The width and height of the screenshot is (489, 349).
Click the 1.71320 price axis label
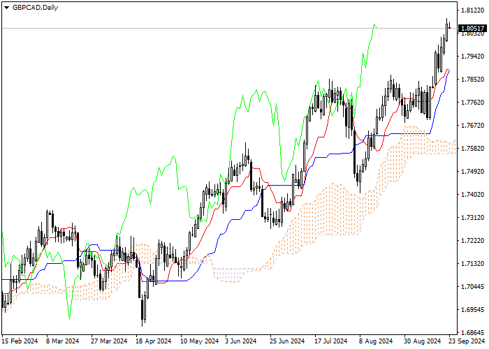pyautogui.click(x=472, y=264)
